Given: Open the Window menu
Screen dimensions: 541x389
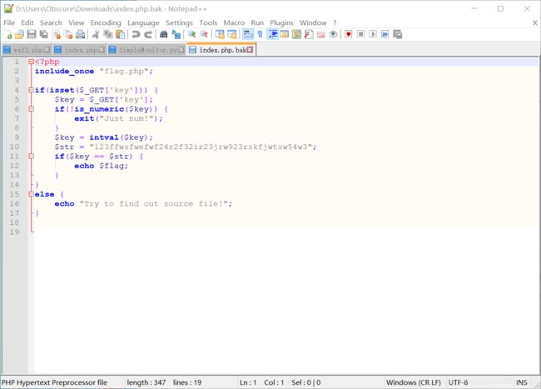Looking at the screenshot, I should pyautogui.click(x=313, y=22).
